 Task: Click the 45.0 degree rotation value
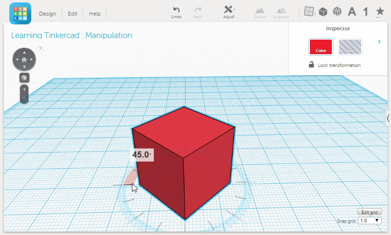pyautogui.click(x=142, y=155)
